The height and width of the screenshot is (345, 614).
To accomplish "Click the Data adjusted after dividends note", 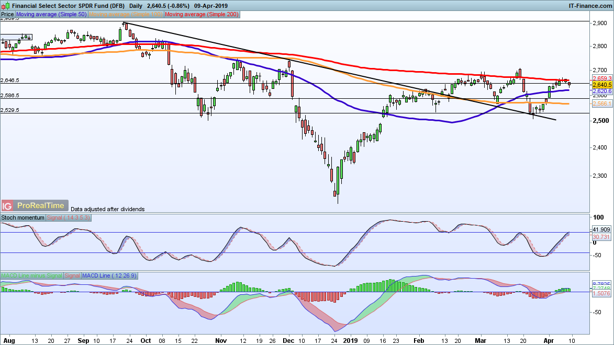I will [108, 209].
